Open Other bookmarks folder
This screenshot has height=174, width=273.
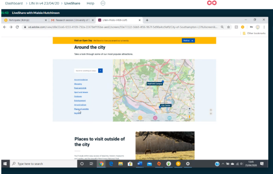(x=254, y=33)
